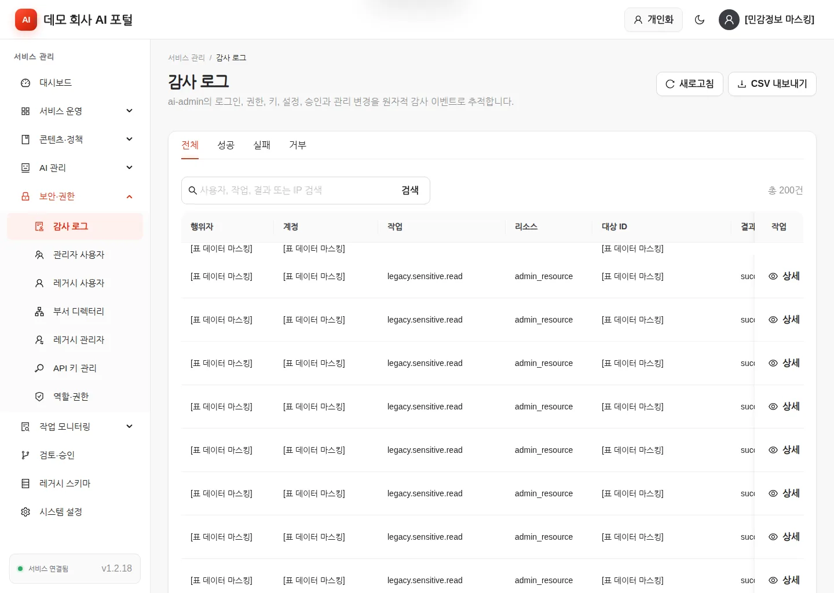Screen dimensions: 834x593
Task: Click the 역할·권한 shield icon
Action: point(39,397)
